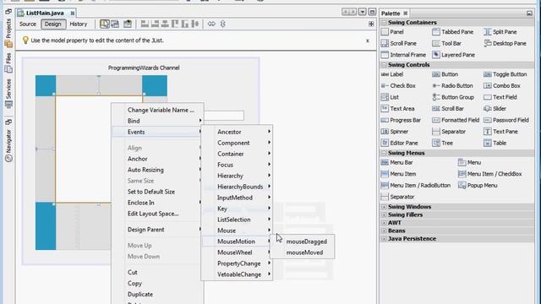Expand the Swing Windows section
The width and height of the screenshot is (541, 304).
pos(384,207)
